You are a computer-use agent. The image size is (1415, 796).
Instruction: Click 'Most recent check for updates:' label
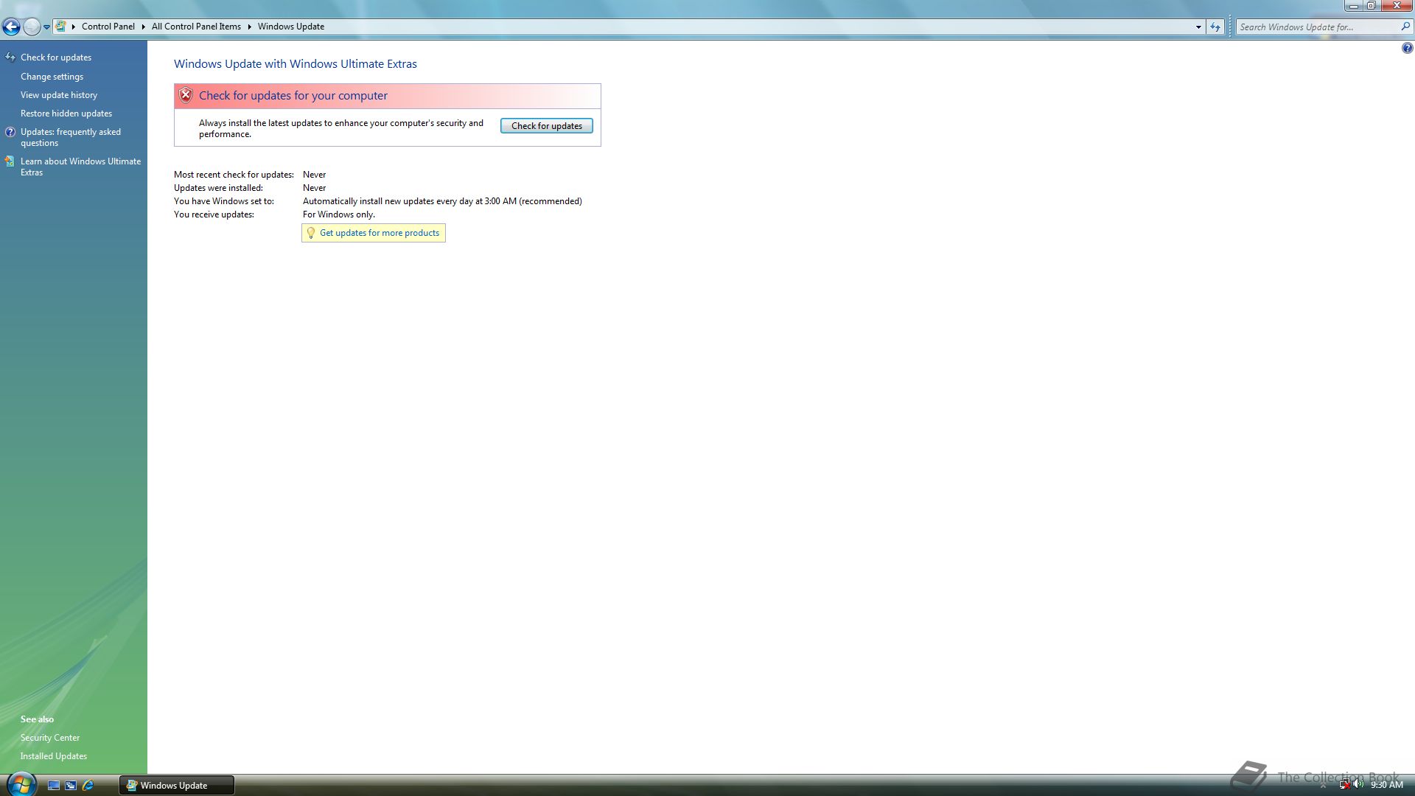click(234, 175)
